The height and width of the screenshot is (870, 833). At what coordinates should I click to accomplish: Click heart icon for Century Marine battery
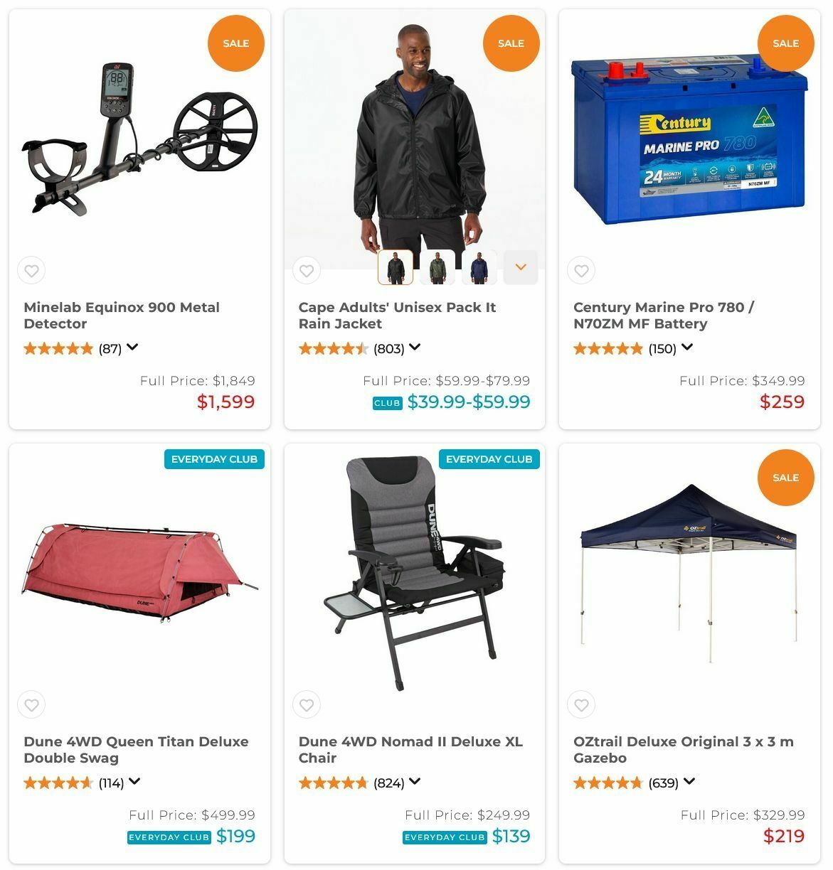click(x=581, y=271)
